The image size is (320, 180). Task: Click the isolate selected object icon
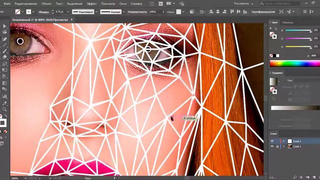[x=281, y=12]
